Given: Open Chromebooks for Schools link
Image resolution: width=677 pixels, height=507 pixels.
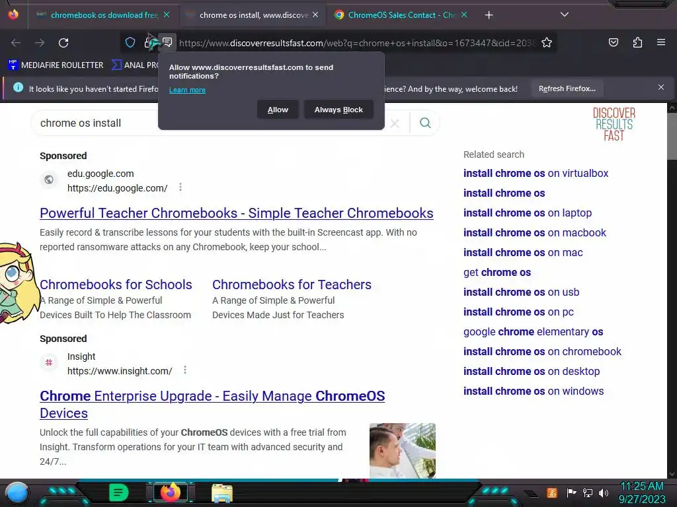Looking at the screenshot, I should point(116,285).
